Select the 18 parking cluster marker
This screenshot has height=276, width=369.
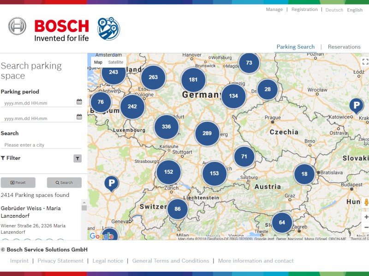click(304, 174)
